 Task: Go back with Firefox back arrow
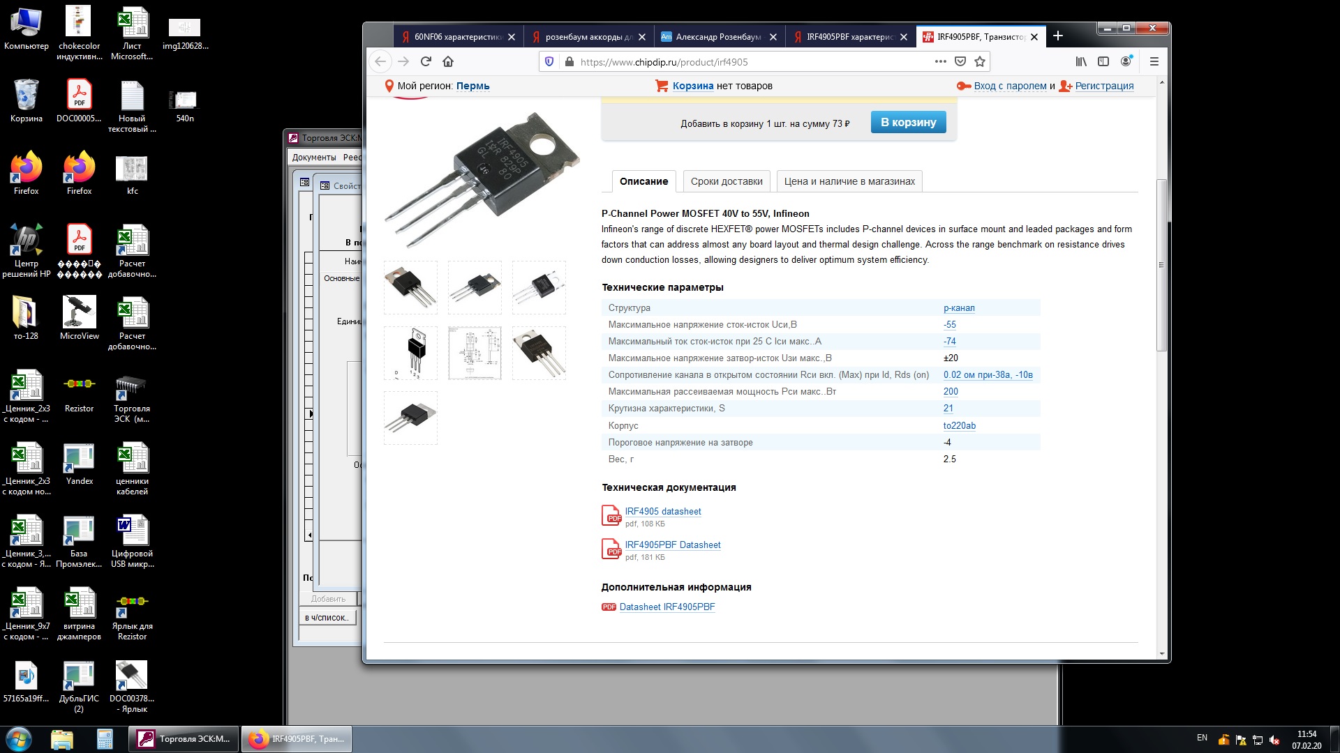coord(380,61)
